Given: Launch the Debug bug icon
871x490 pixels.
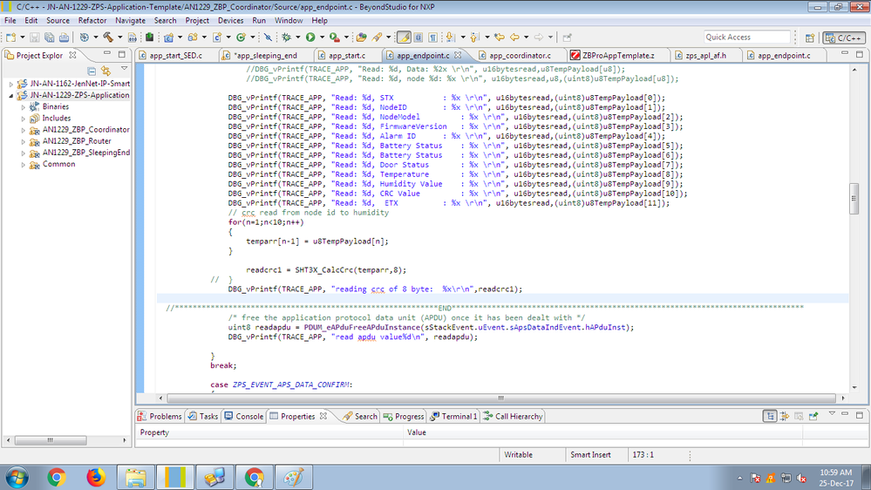Looking at the screenshot, I should [x=286, y=37].
